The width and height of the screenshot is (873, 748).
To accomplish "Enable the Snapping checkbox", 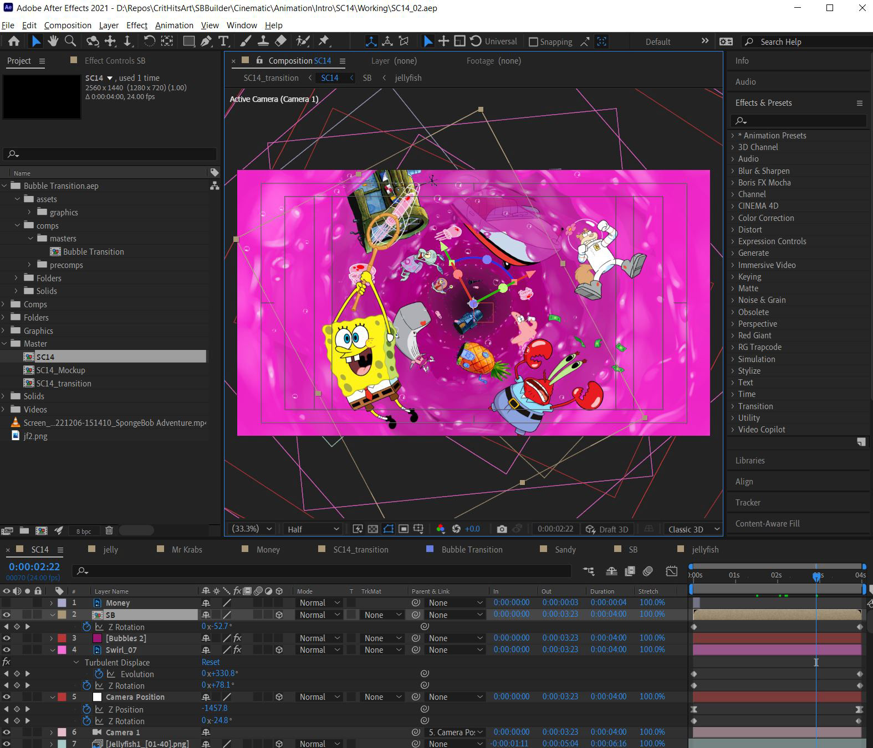I will (533, 42).
